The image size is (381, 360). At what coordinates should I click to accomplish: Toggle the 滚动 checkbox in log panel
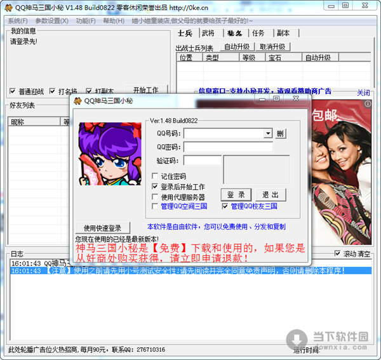click(x=337, y=253)
